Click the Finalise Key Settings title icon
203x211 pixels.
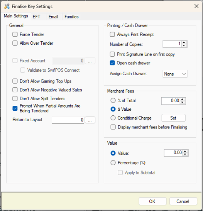coord(7,6)
